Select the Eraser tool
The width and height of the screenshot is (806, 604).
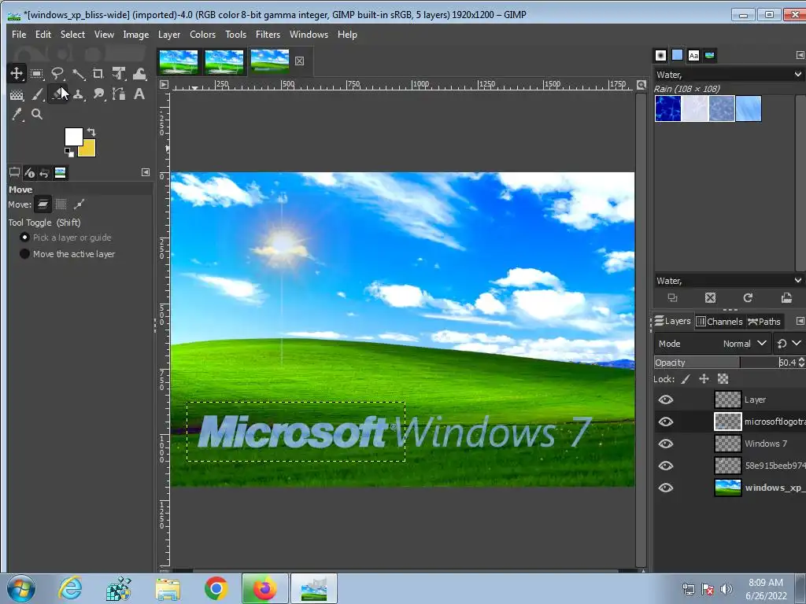[57, 94]
